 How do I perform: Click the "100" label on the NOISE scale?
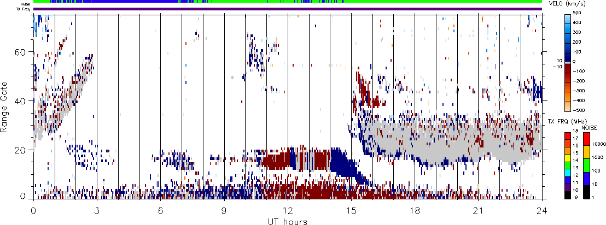(x=596, y=171)
